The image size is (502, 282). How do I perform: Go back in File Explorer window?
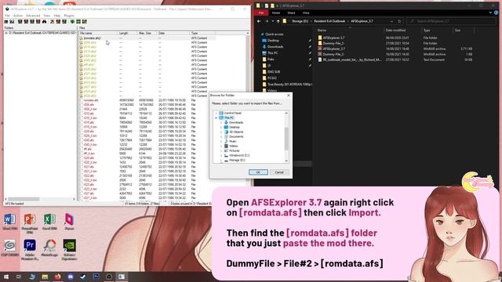click(x=259, y=21)
